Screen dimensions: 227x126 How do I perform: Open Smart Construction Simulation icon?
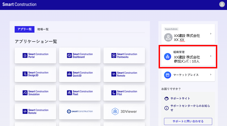tap(25, 93)
